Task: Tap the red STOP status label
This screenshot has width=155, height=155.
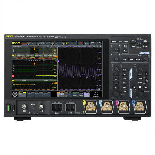Action: (x=24, y=43)
